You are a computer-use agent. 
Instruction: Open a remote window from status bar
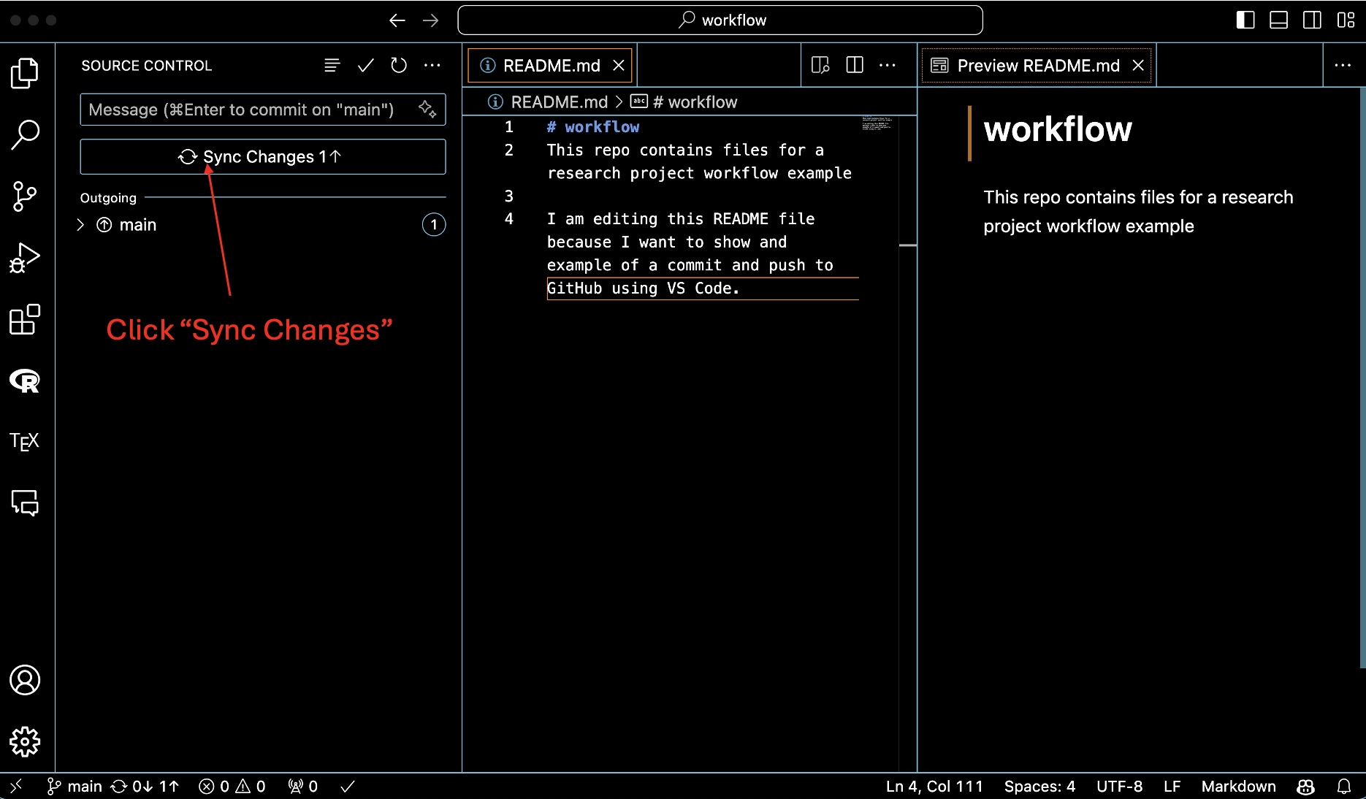point(16,787)
